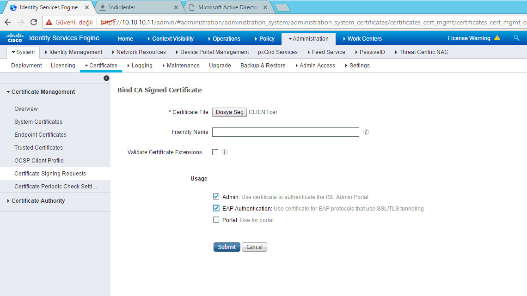The image size is (527, 296).
Task: Expand the Network Resources submenu
Action: (x=139, y=52)
